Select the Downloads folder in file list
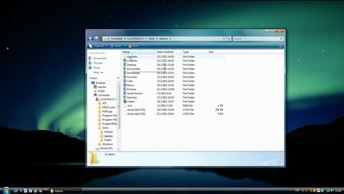The width and height of the screenshot is (344, 194). click(133, 73)
